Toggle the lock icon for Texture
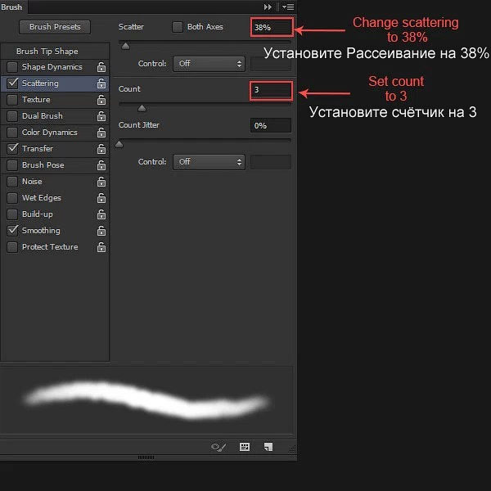The height and width of the screenshot is (491, 491). (x=101, y=100)
